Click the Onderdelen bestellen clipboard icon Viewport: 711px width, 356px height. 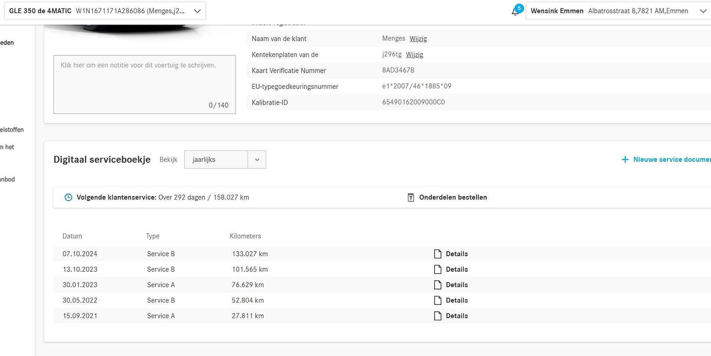[x=411, y=197]
